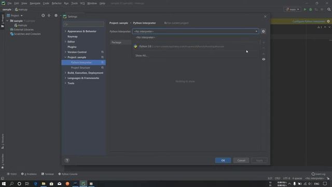The width and height of the screenshot is (332, 187).
Task: Choose Python 3.8 interpreter in dropdown list
Action: tap(195, 46)
